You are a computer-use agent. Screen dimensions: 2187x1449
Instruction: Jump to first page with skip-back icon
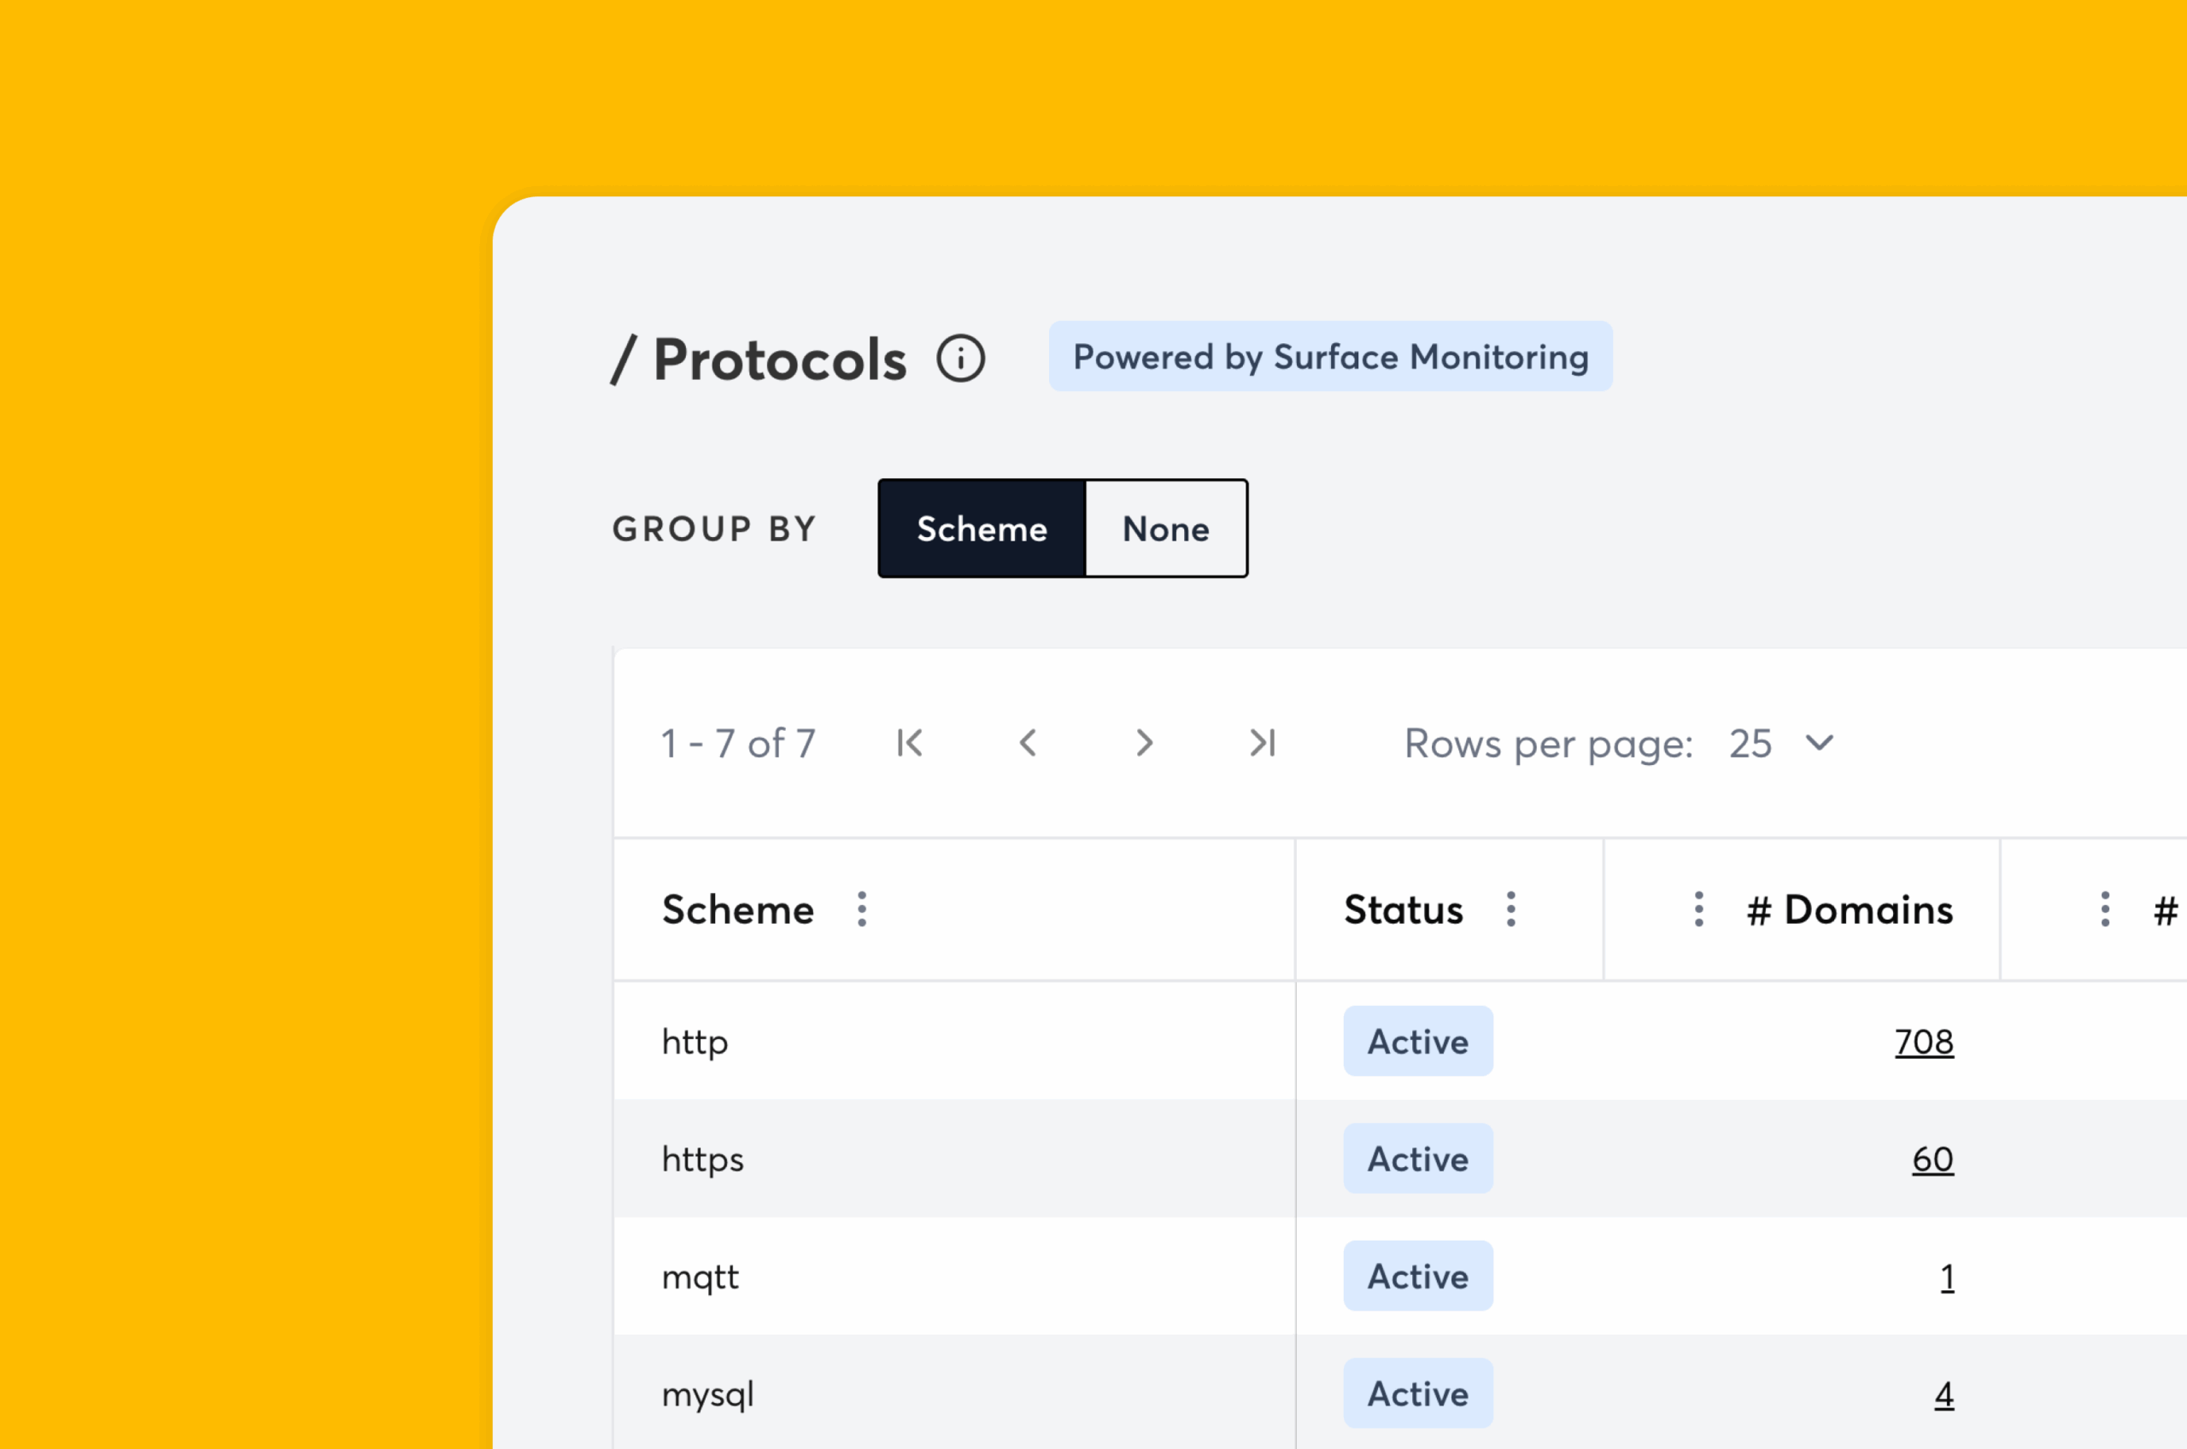coord(910,743)
